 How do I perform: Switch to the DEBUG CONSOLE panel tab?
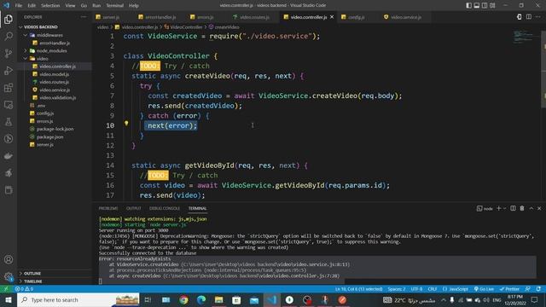pyautogui.click(x=165, y=208)
